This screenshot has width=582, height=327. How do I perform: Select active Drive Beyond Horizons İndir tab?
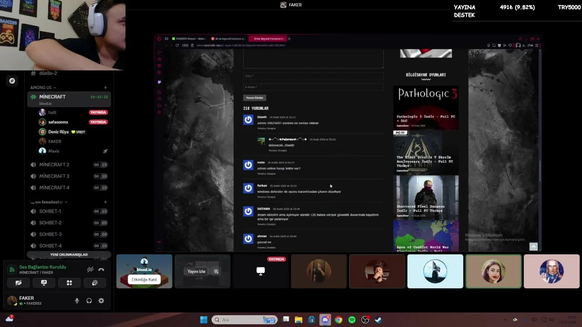click(x=267, y=39)
